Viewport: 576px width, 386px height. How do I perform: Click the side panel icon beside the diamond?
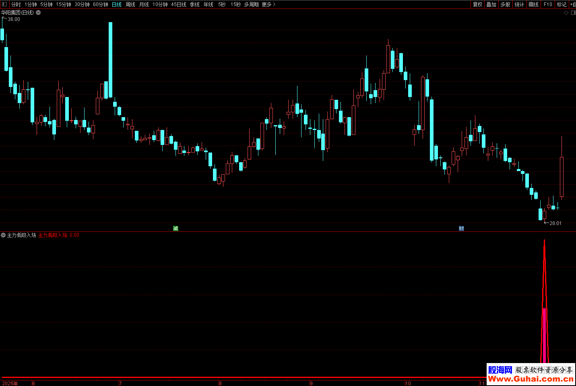click(573, 13)
